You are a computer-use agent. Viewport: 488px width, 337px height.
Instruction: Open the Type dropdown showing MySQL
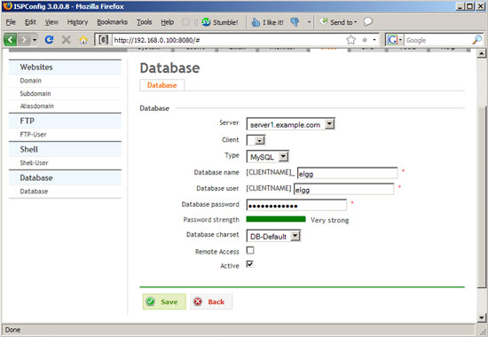pos(268,156)
